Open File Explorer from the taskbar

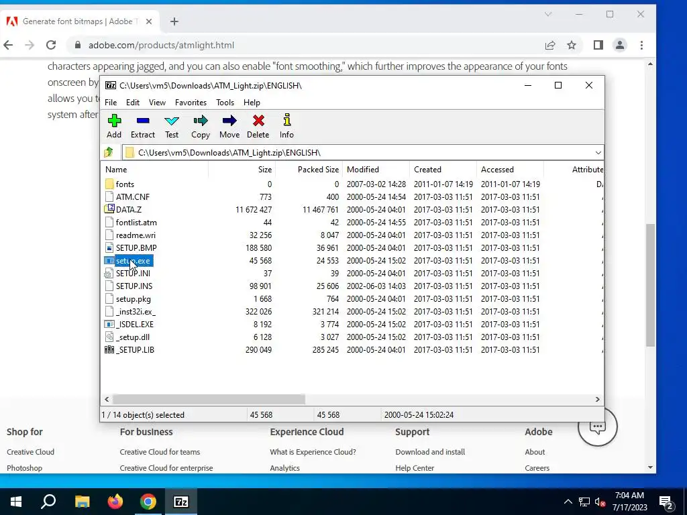(x=83, y=502)
